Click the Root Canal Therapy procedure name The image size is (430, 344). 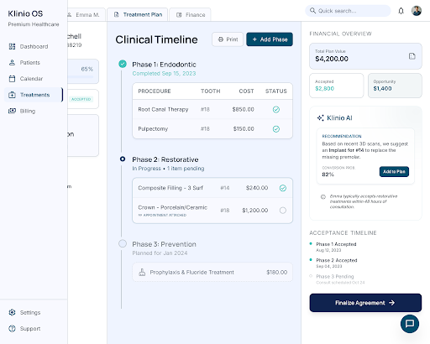click(x=163, y=109)
